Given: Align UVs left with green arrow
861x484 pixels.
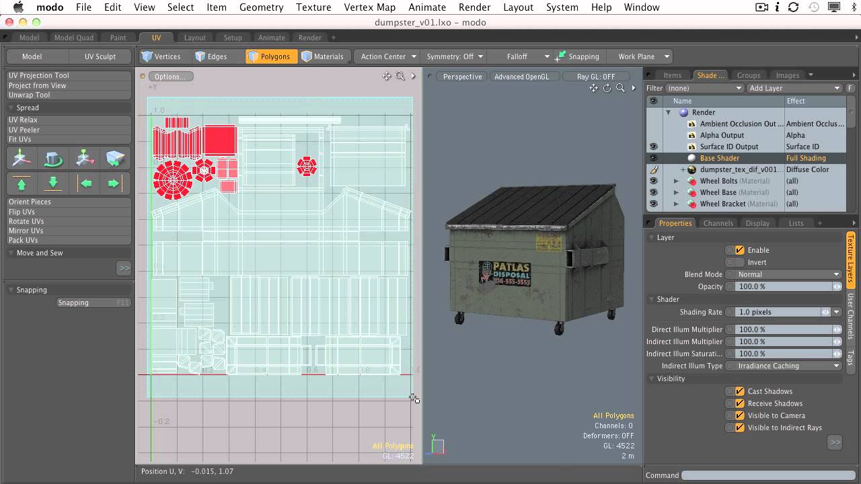Looking at the screenshot, I should pyautogui.click(x=85, y=184).
